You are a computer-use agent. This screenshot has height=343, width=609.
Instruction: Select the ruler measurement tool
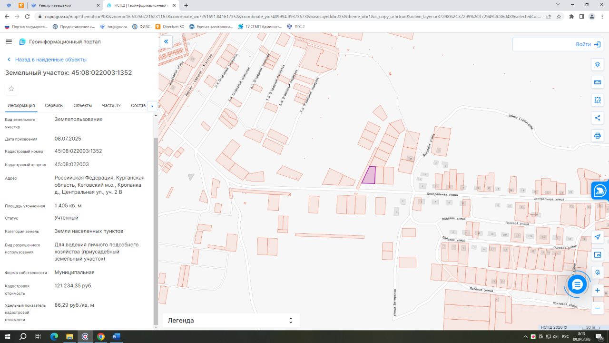pyautogui.click(x=598, y=82)
